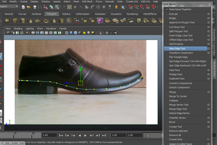Open the Mesh menu in menu bar
The width and height of the screenshot is (217, 145).
[x=76, y=1]
